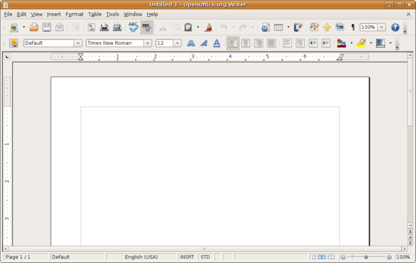This screenshot has width=416, height=263.
Task: Toggle AutoSpellcheck on or off
Action: point(147,27)
